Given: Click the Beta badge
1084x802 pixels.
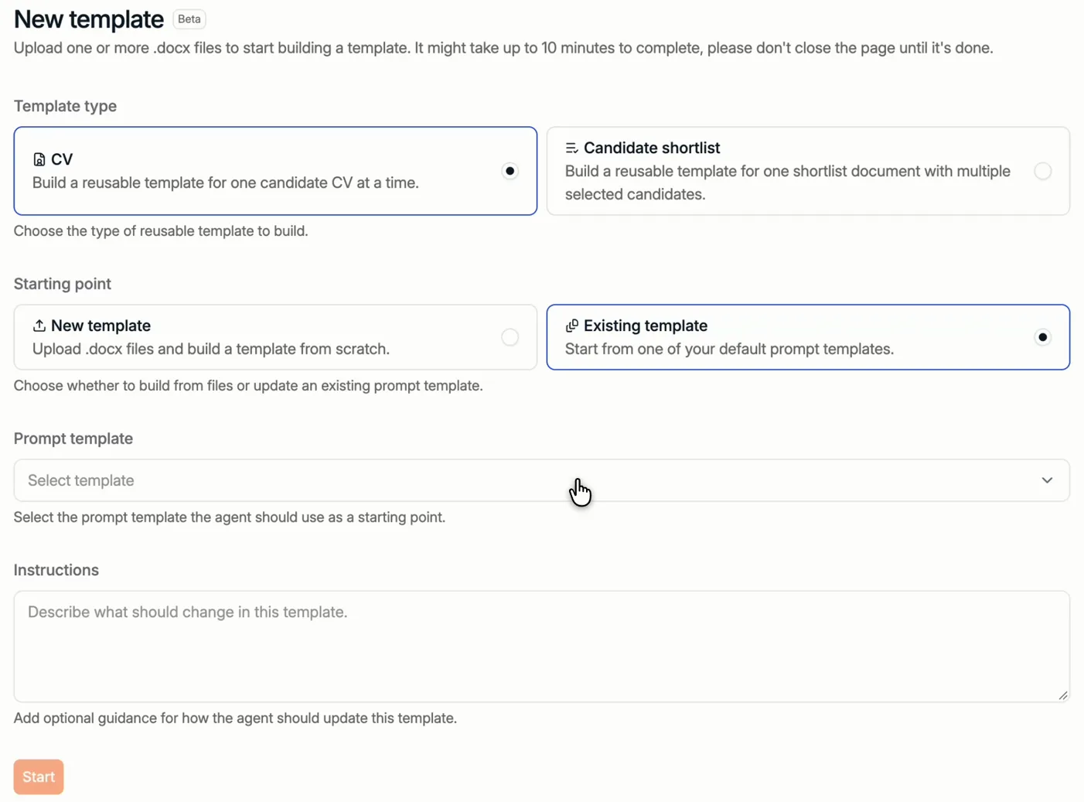Looking at the screenshot, I should click(189, 19).
